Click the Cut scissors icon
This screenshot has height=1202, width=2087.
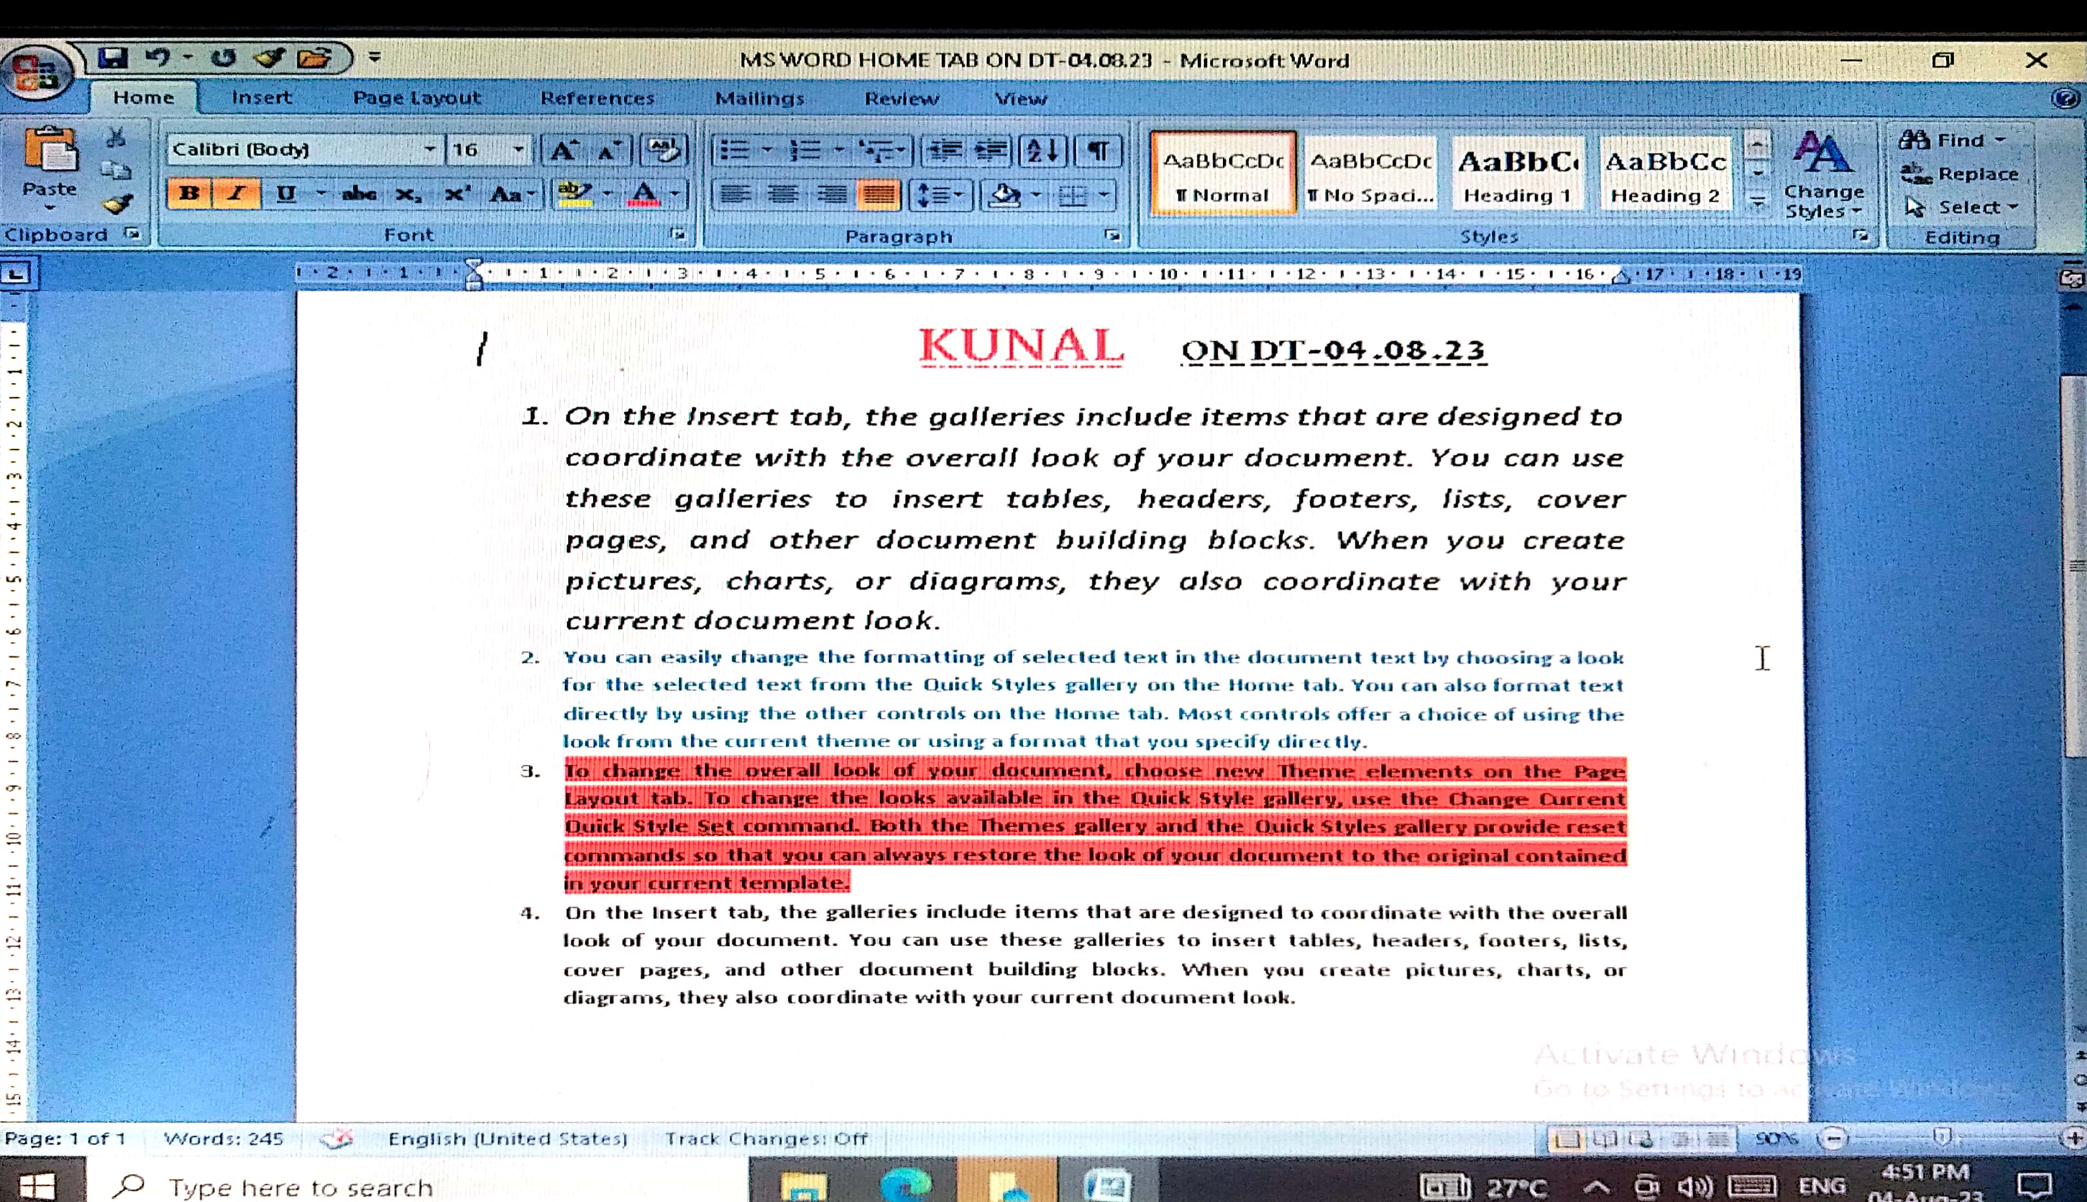[x=115, y=137]
